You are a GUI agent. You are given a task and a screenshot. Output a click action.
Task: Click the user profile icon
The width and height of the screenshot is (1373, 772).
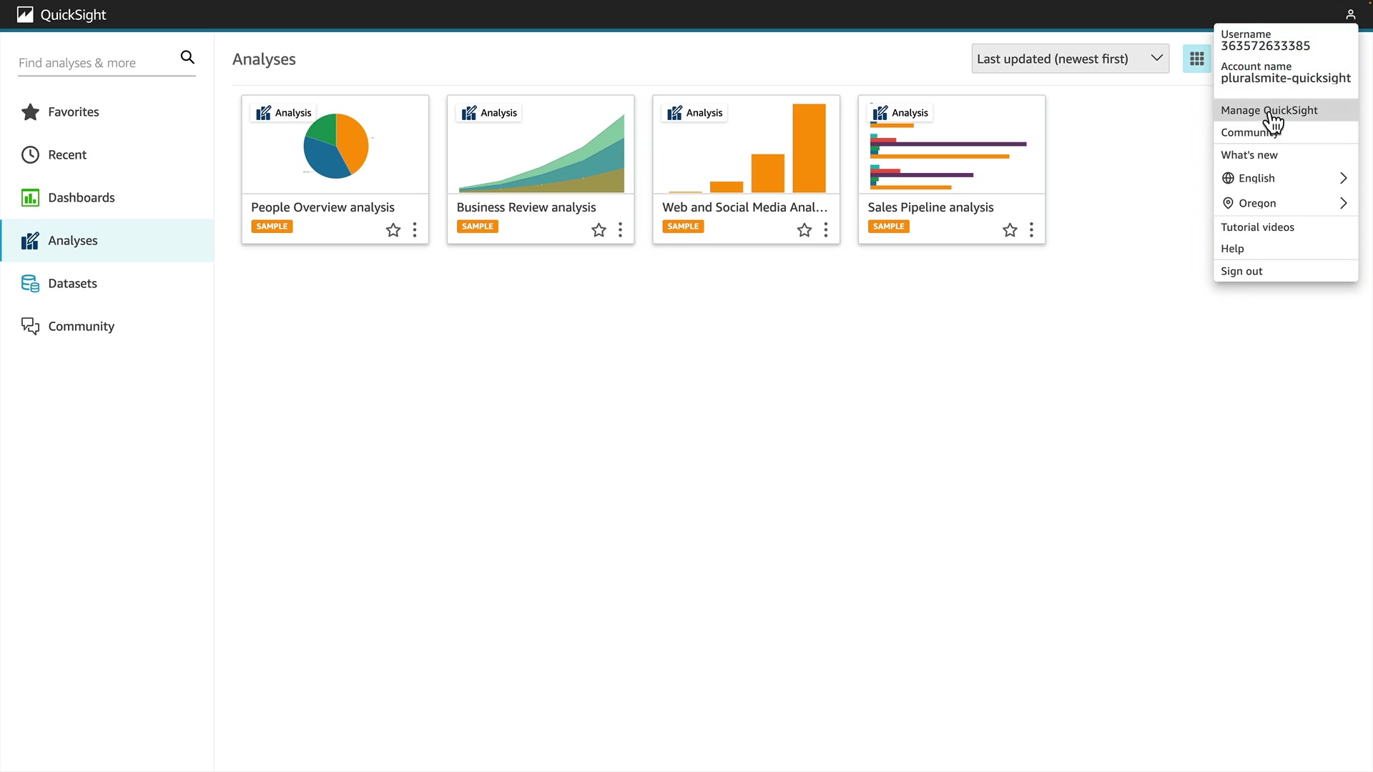[1350, 14]
